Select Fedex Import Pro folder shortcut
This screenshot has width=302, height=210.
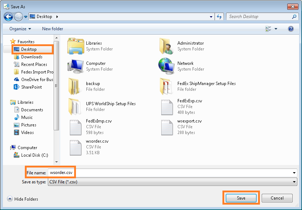[33, 72]
